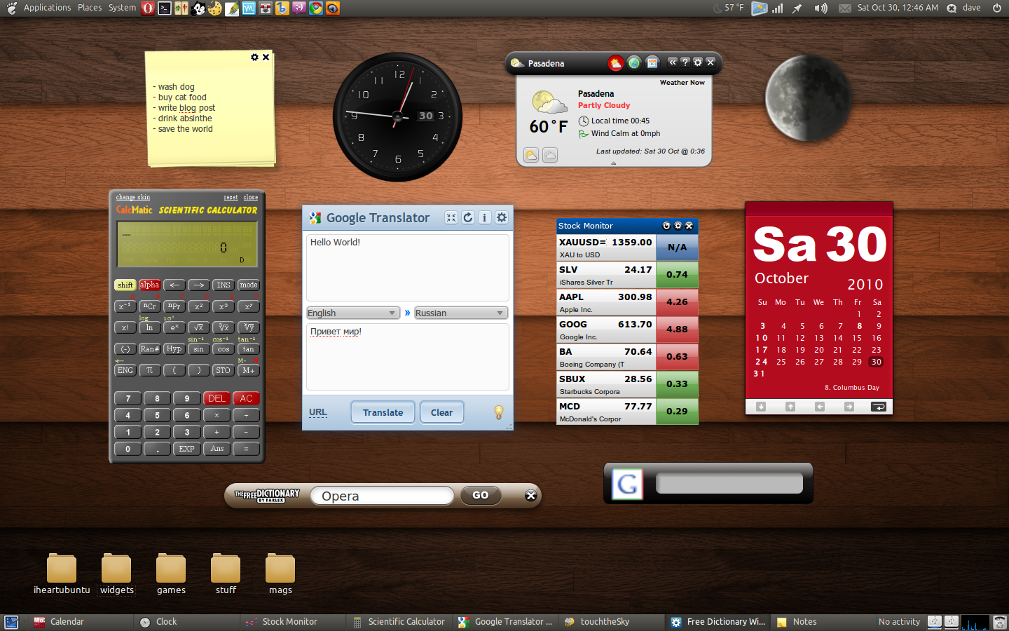This screenshot has height=631, width=1009.
Task: Open user menu for dave
Action: pos(972,8)
